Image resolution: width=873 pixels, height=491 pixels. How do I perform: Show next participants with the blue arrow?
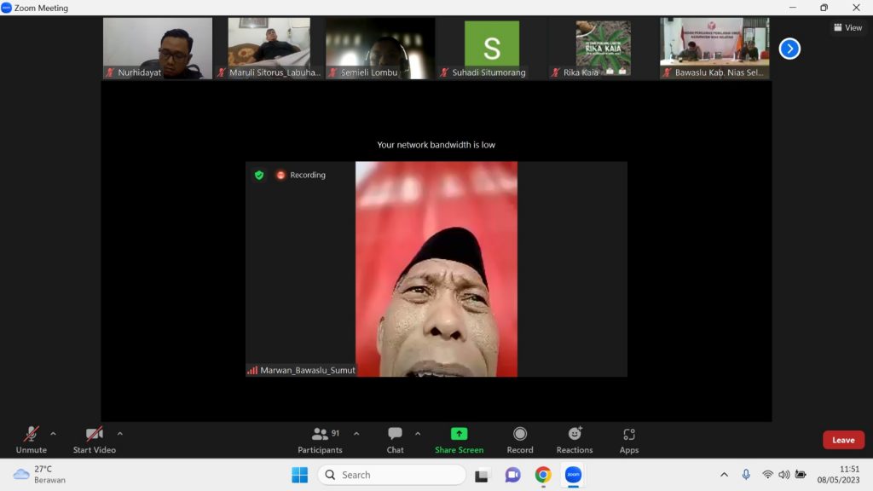tap(789, 49)
